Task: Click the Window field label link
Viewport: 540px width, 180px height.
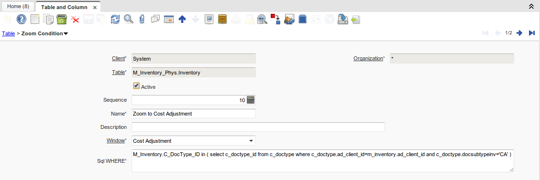Action: point(115,141)
